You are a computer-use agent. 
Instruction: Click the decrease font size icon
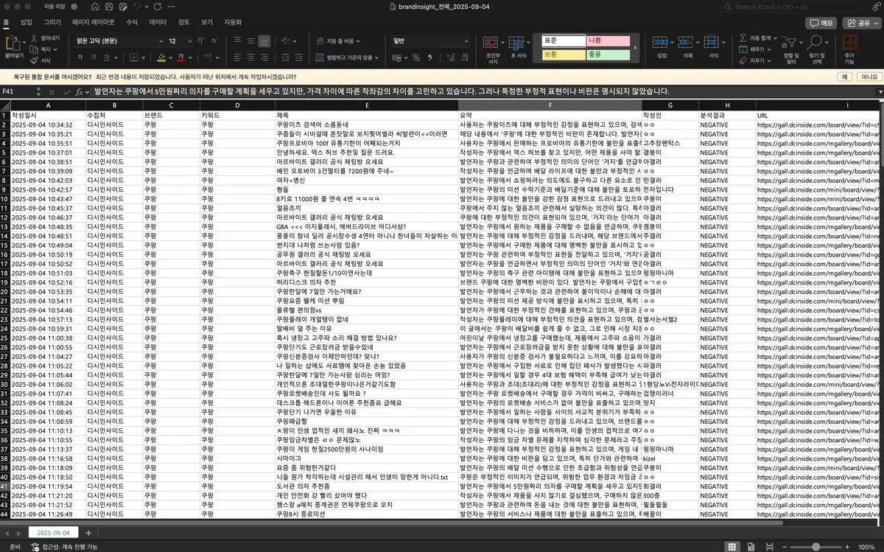coord(214,41)
